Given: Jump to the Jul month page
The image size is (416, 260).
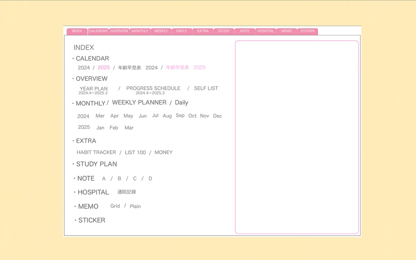Looking at the screenshot, I should 155,115.
